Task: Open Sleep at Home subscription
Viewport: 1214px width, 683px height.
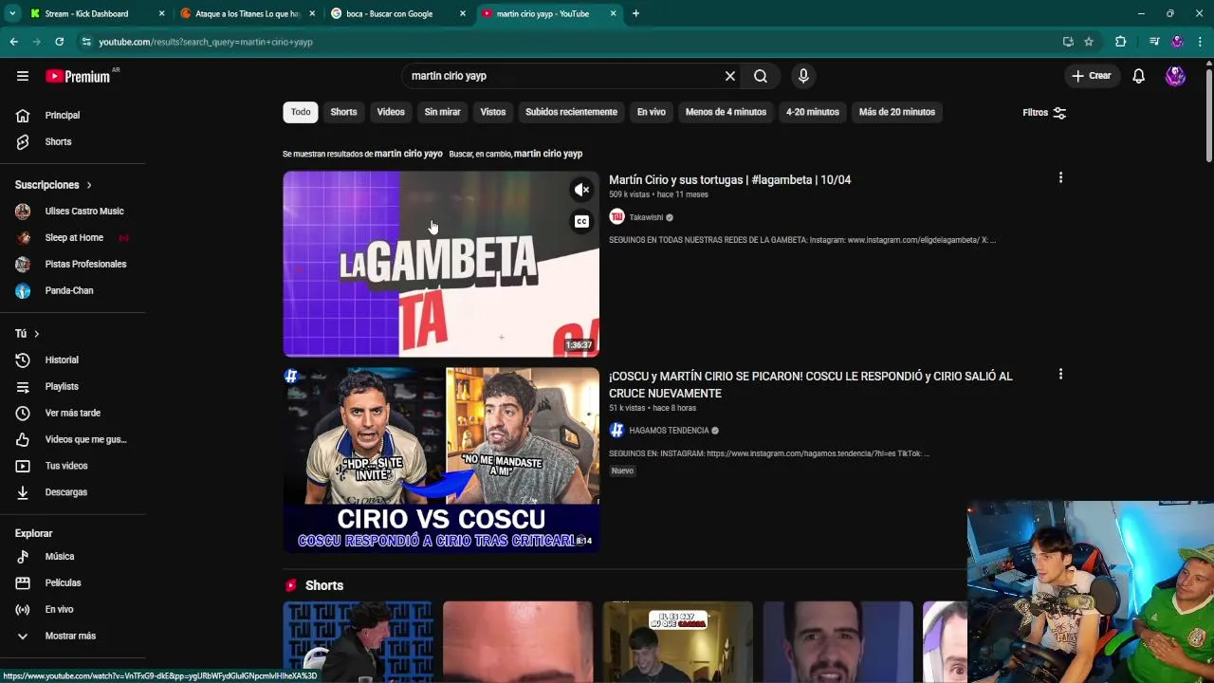Action: [x=73, y=237]
